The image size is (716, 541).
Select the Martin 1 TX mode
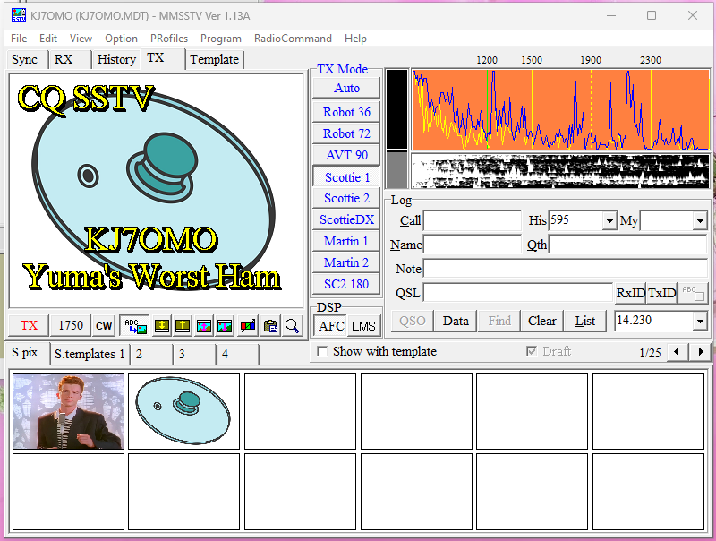pos(346,241)
